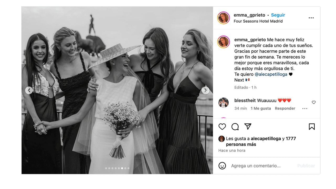Share the post using the paper plane icon
336x189 pixels.
pyautogui.click(x=247, y=127)
